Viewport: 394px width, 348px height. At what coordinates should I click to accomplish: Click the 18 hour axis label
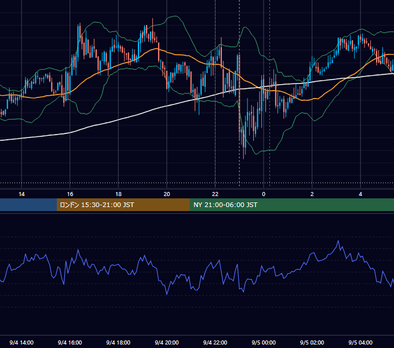point(118,194)
